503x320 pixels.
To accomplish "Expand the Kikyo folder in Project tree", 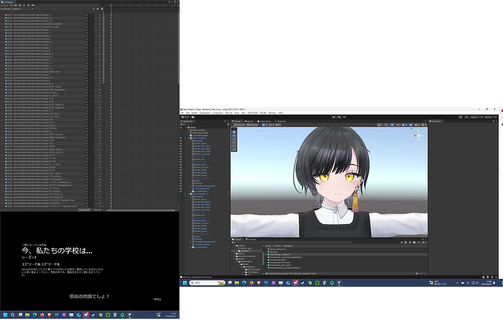I will pos(234,254).
